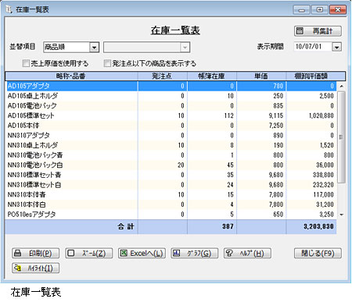The height and width of the screenshot is (302, 352).
Task: Enable 売上原価を使用する checkbox
Action: (x=26, y=63)
